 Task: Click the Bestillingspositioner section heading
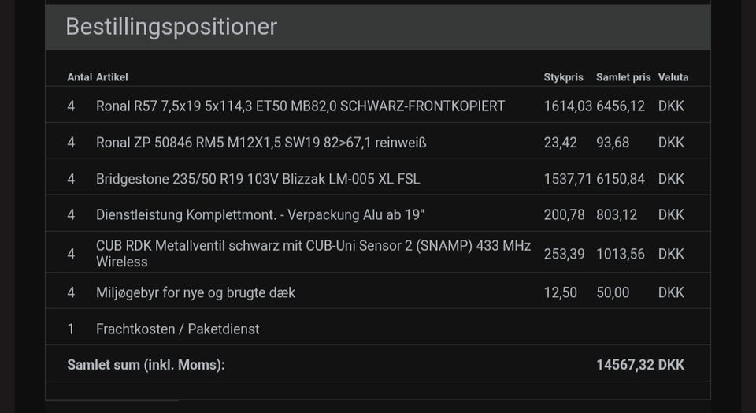(171, 27)
